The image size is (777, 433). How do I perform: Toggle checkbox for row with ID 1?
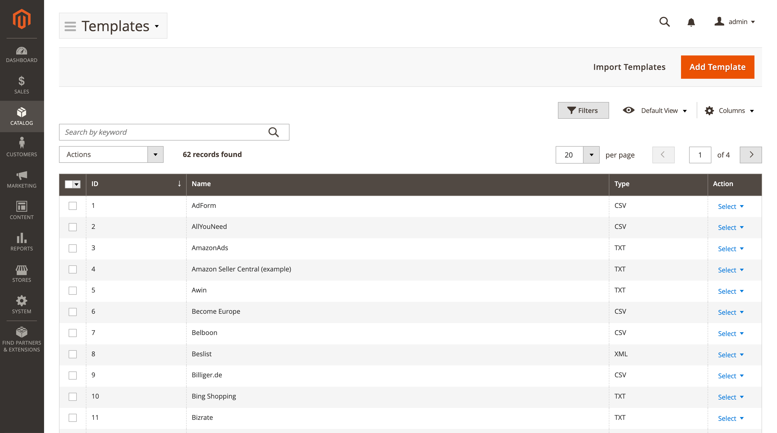click(x=72, y=205)
